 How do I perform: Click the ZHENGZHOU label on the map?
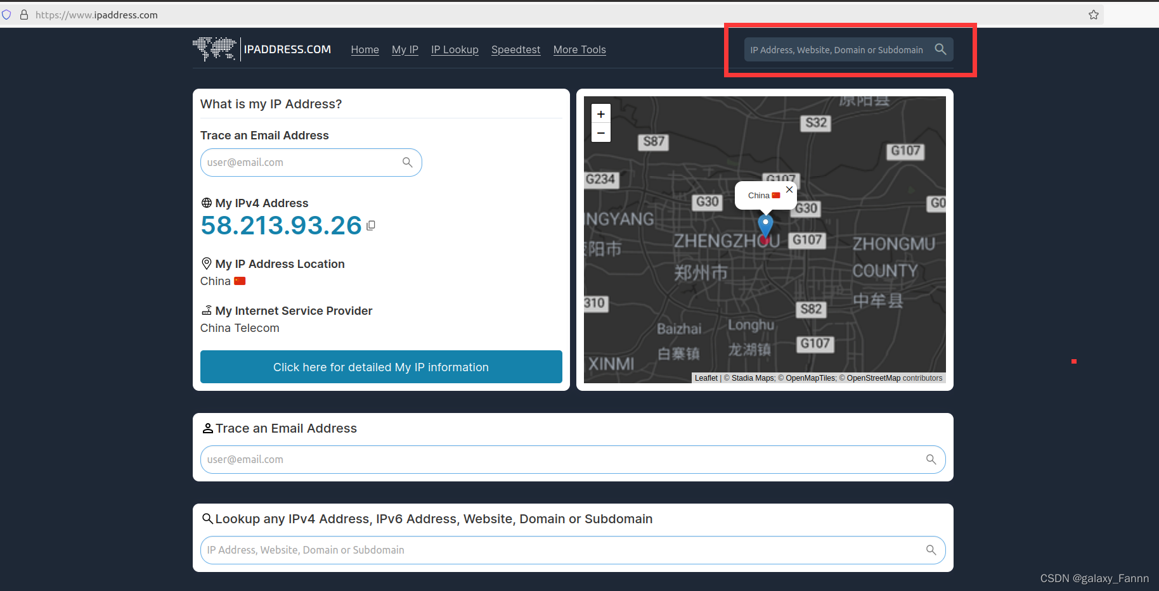[x=727, y=241]
